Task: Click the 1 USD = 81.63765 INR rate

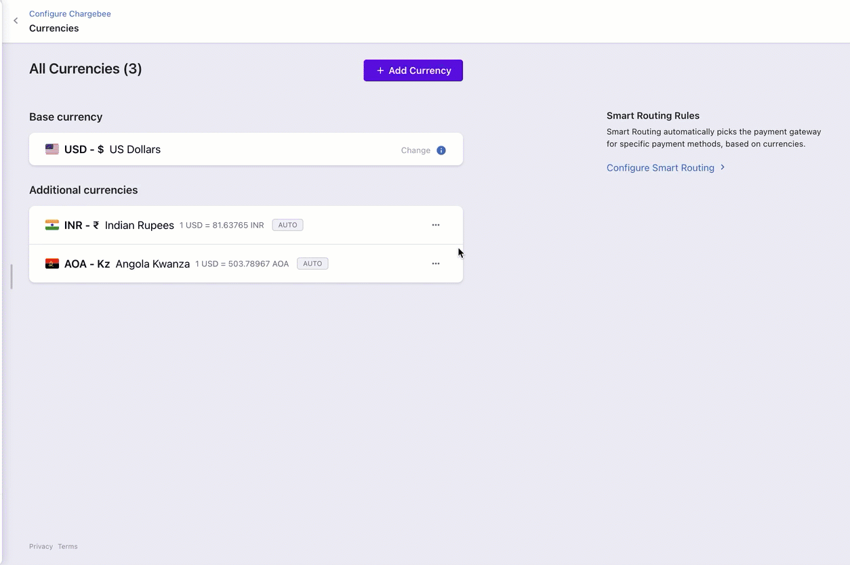Action: point(222,226)
